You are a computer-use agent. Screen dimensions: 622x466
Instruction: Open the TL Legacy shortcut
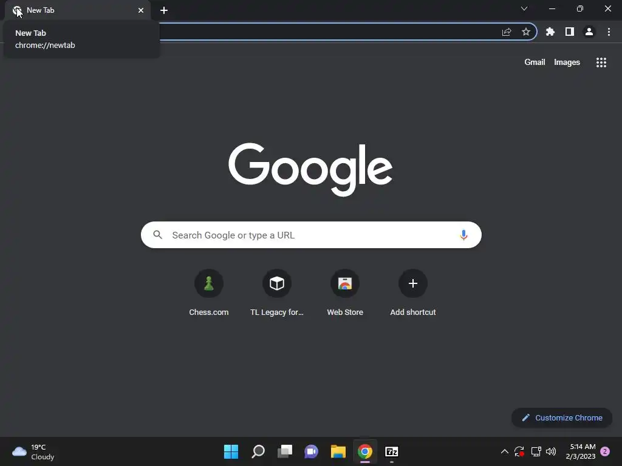click(277, 293)
